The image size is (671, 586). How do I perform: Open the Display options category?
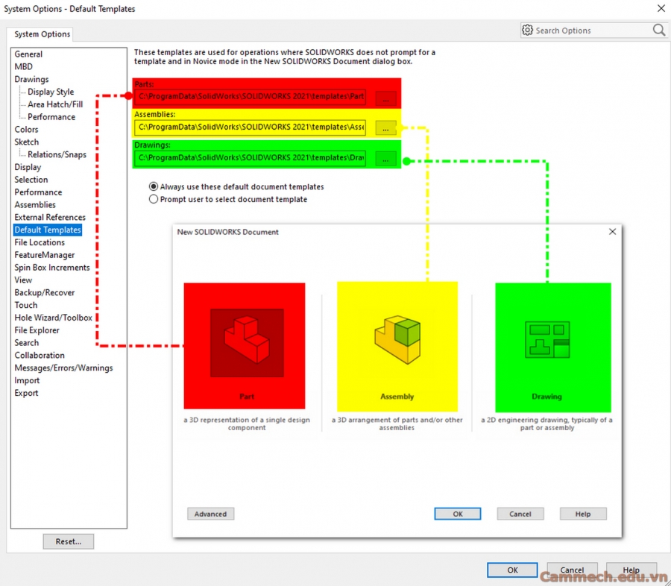tap(28, 167)
